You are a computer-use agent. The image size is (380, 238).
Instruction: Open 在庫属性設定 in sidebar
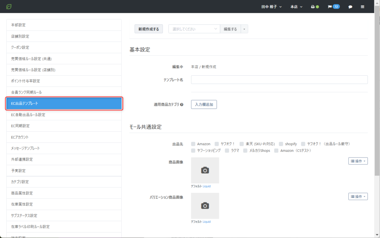[64, 204]
